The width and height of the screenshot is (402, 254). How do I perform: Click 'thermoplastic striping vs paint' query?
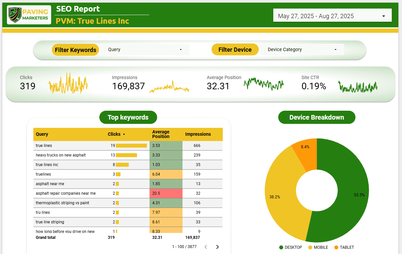62,203
